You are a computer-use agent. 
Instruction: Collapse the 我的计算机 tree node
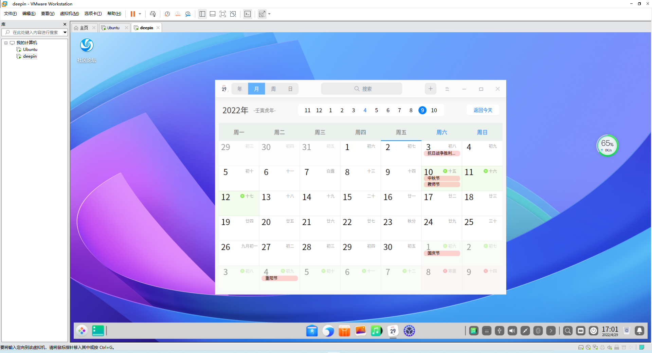point(6,43)
